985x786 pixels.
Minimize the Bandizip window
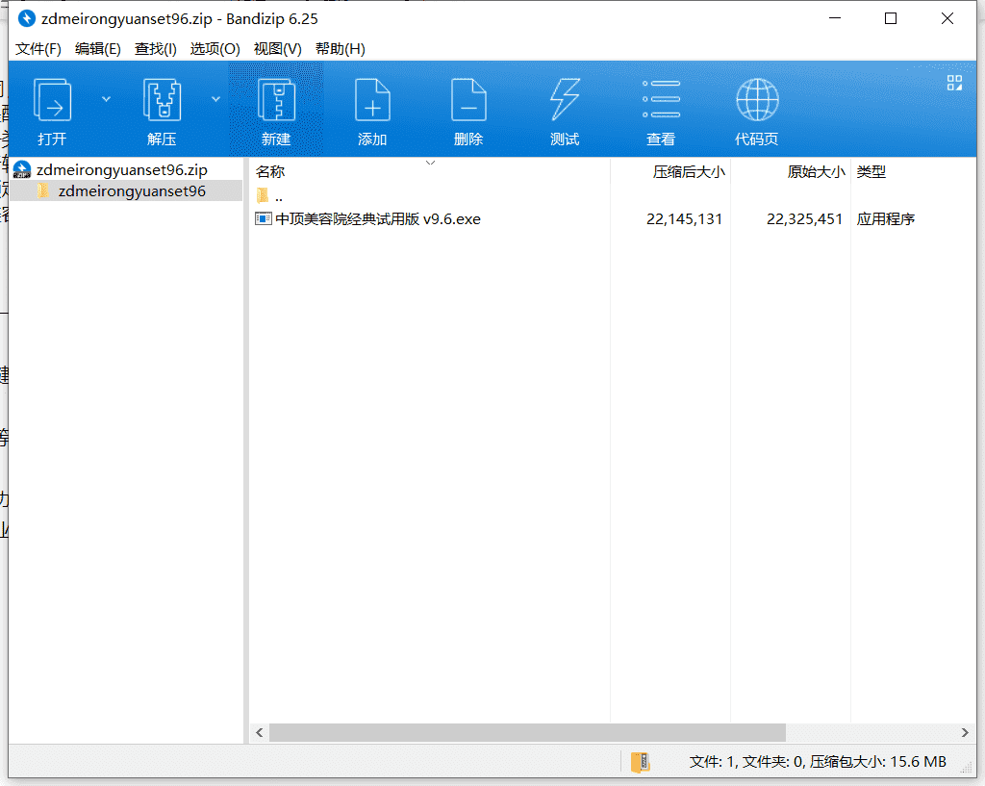835,18
